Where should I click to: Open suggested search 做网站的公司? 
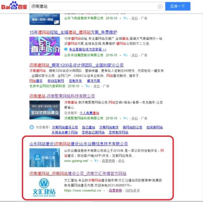(x=132, y=127)
